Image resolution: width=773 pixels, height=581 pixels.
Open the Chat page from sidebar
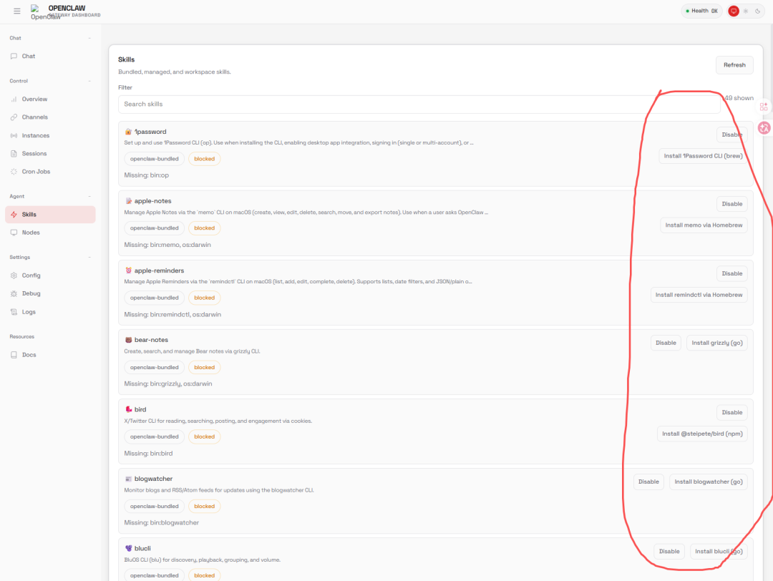pyautogui.click(x=28, y=56)
